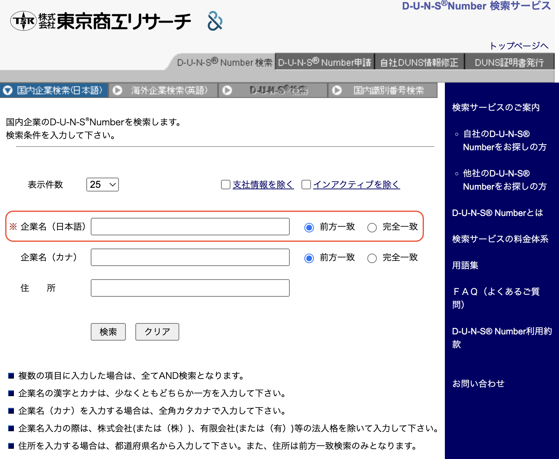Open 検索サービスの料金体系 link

click(500, 239)
